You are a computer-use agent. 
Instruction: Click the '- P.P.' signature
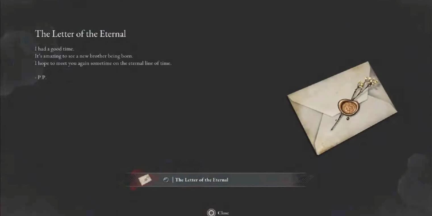point(40,78)
